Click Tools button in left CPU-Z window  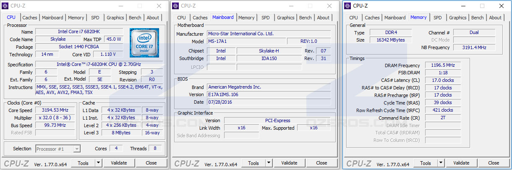[x=83, y=163]
